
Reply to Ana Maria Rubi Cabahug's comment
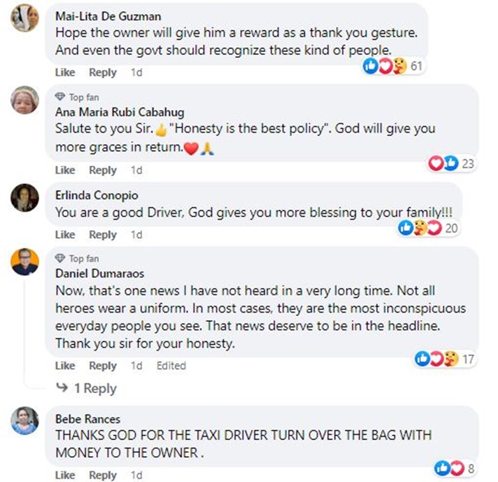point(103,170)
